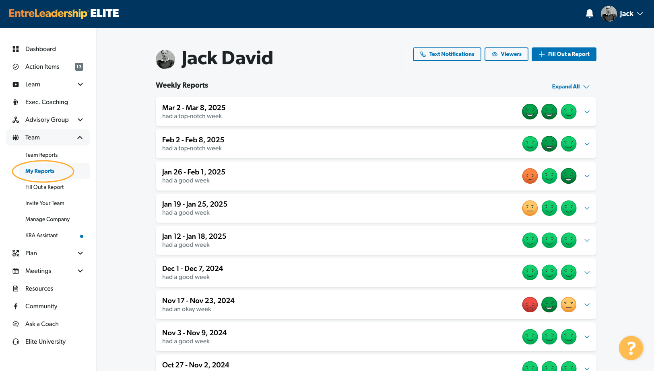Click the Exec. Coaching sidebar icon
The height and width of the screenshot is (371, 654).
(16, 102)
